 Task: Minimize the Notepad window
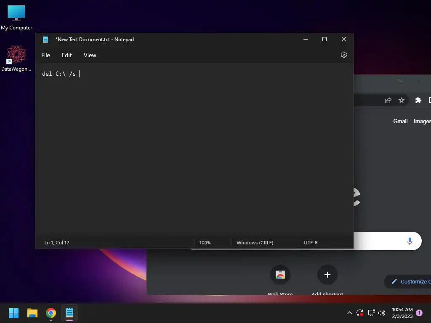point(306,39)
